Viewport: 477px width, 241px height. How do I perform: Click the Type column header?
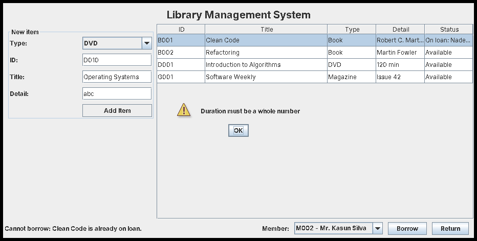pyautogui.click(x=352, y=29)
